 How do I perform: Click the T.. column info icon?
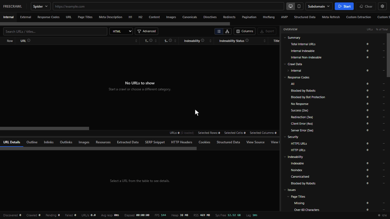click(151, 41)
